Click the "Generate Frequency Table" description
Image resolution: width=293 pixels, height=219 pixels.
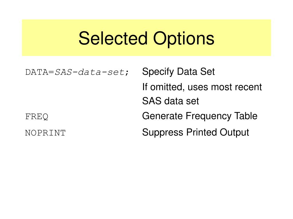(199, 116)
